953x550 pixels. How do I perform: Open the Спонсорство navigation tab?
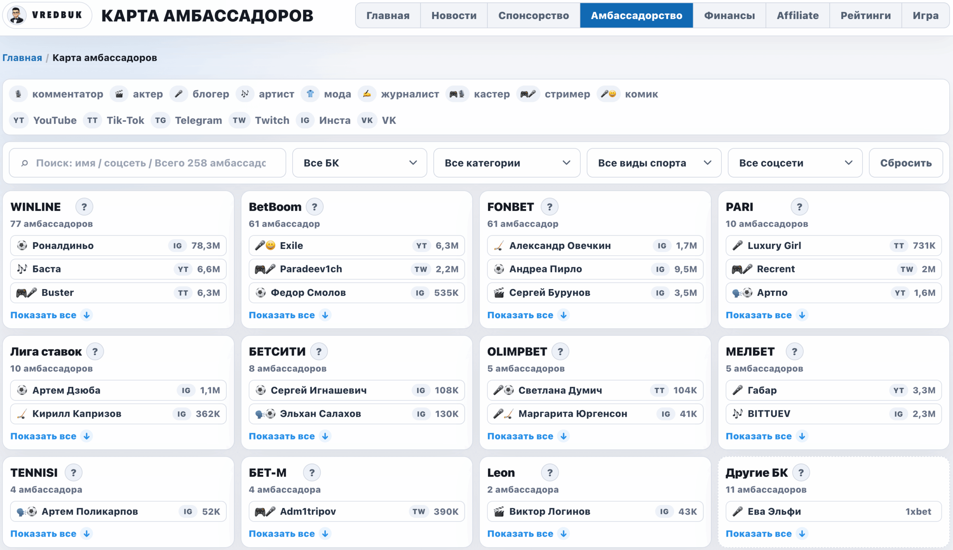pyautogui.click(x=533, y=16)
